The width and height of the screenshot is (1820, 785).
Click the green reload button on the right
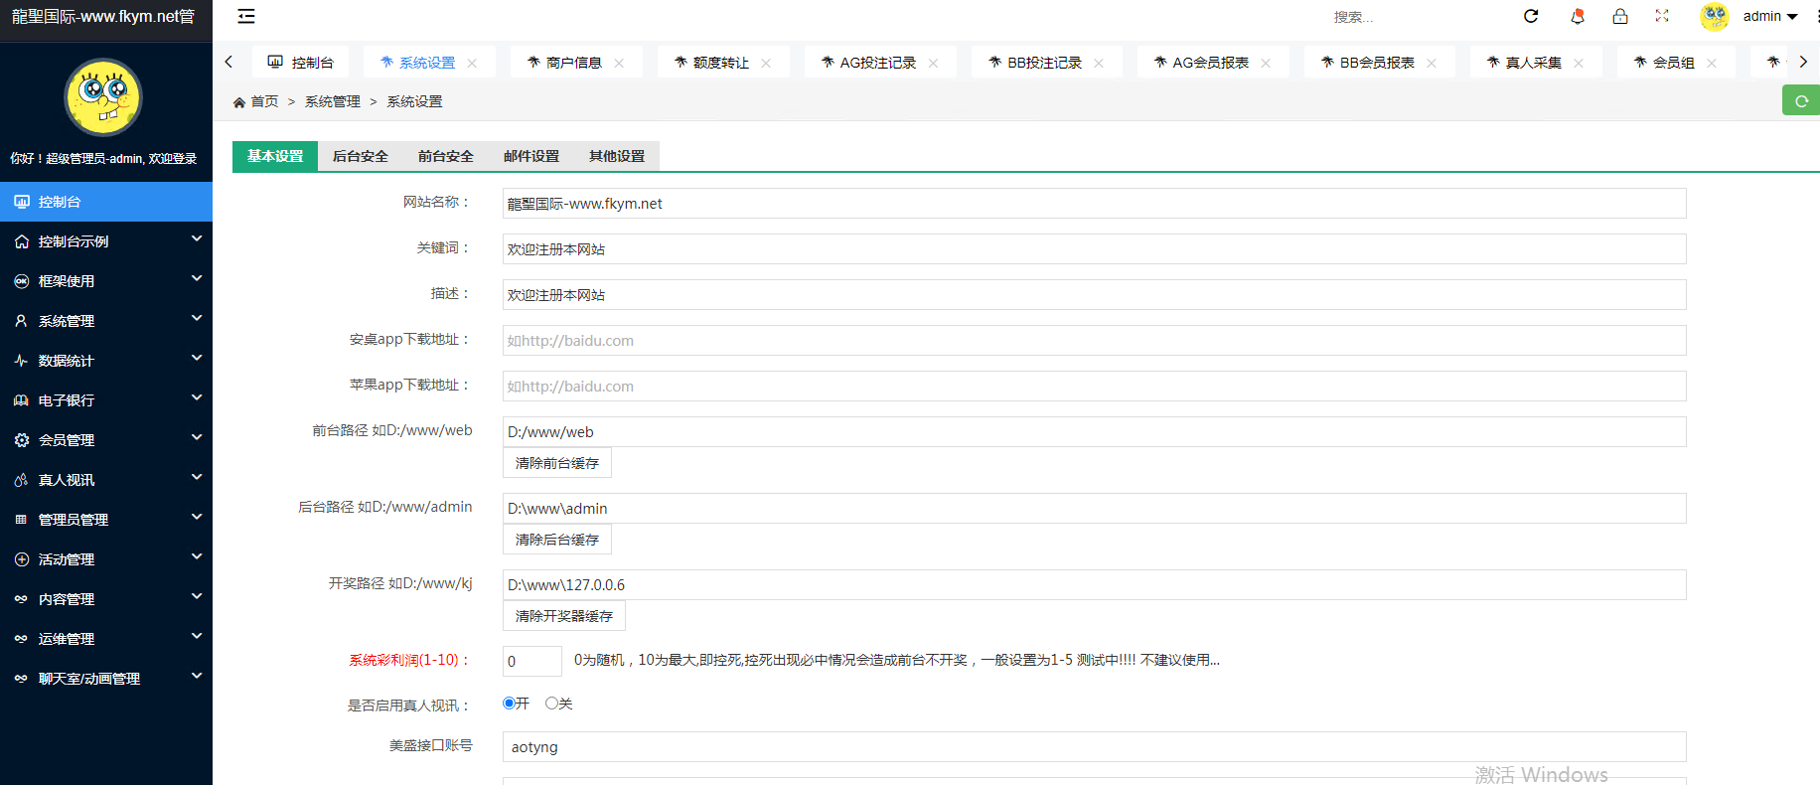pyautogui.click(x=1801, y=100)
